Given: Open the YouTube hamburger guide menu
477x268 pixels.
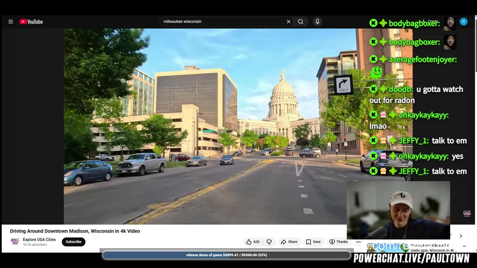Looking at the screenshot, I should 10,22.
